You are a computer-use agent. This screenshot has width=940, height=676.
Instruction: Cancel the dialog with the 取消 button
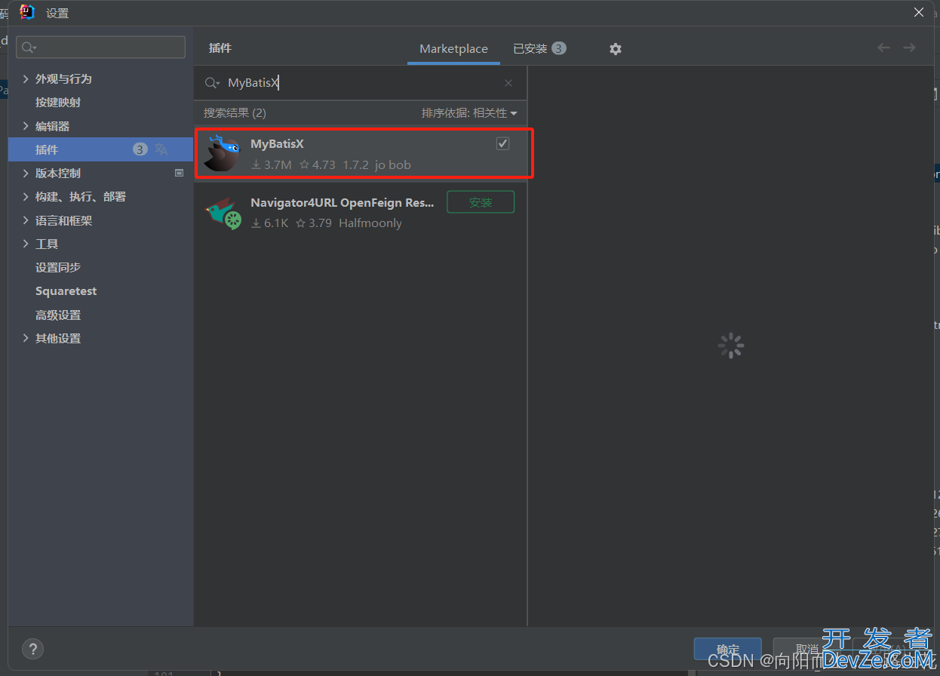(807, 650)
